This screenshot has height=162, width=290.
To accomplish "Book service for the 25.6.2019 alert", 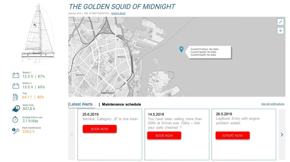I will (100, 129).
